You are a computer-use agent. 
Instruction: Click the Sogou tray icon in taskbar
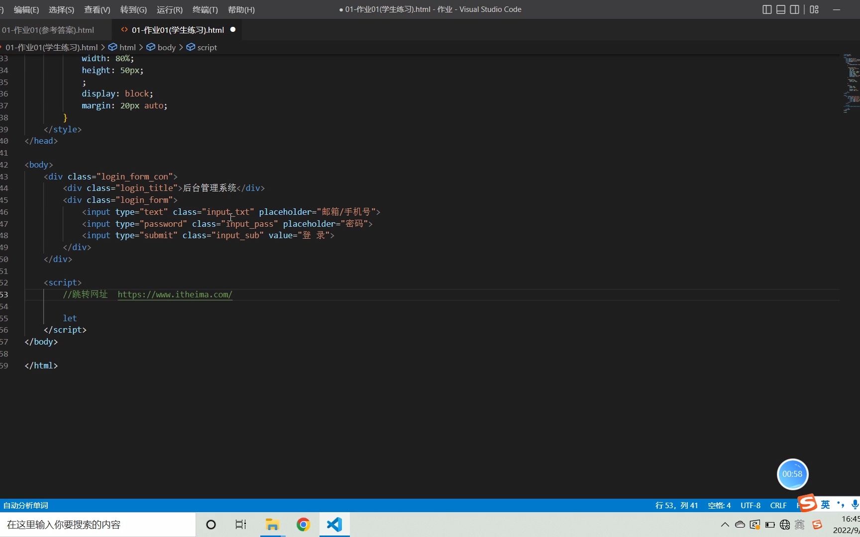coord(817,525)
